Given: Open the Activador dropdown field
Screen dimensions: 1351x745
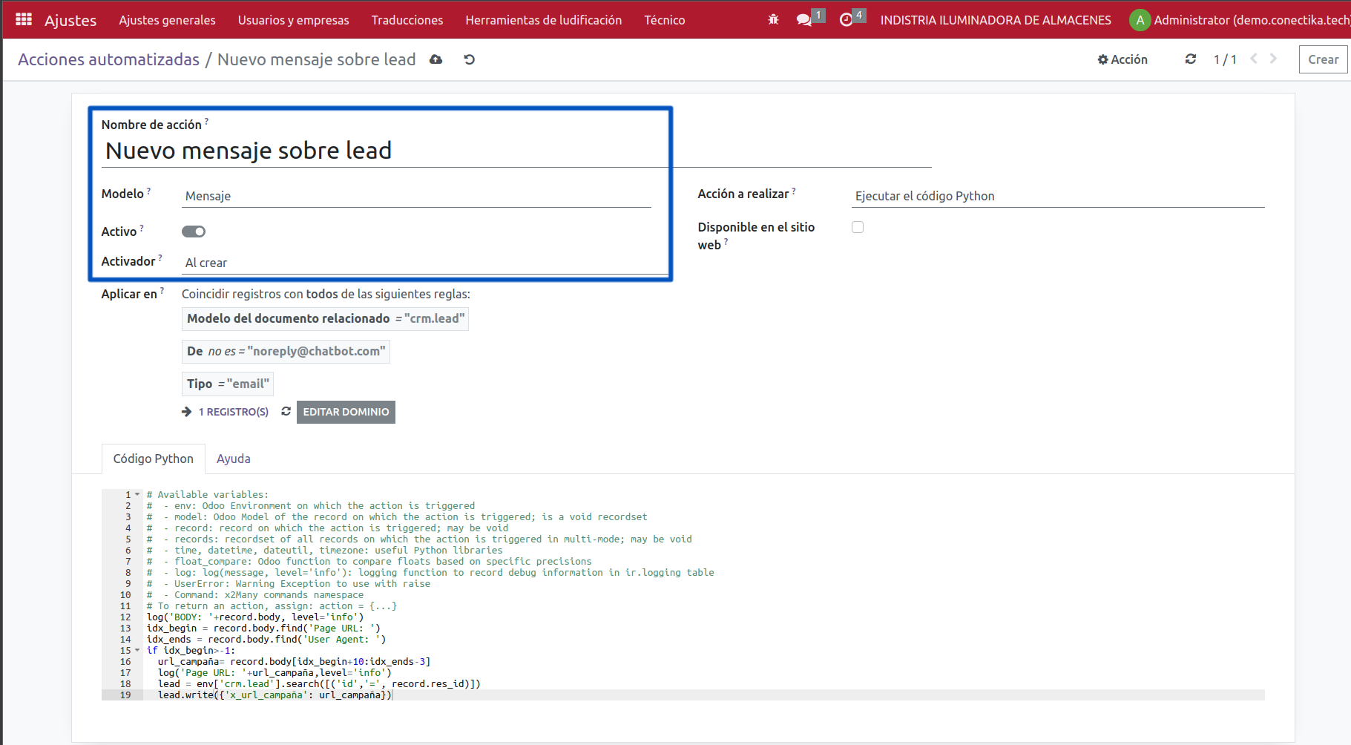Looking at the screenshot, I should coord(423,263).
